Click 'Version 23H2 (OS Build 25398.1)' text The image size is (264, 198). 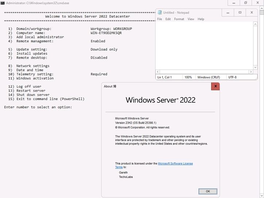pos(136,123)
